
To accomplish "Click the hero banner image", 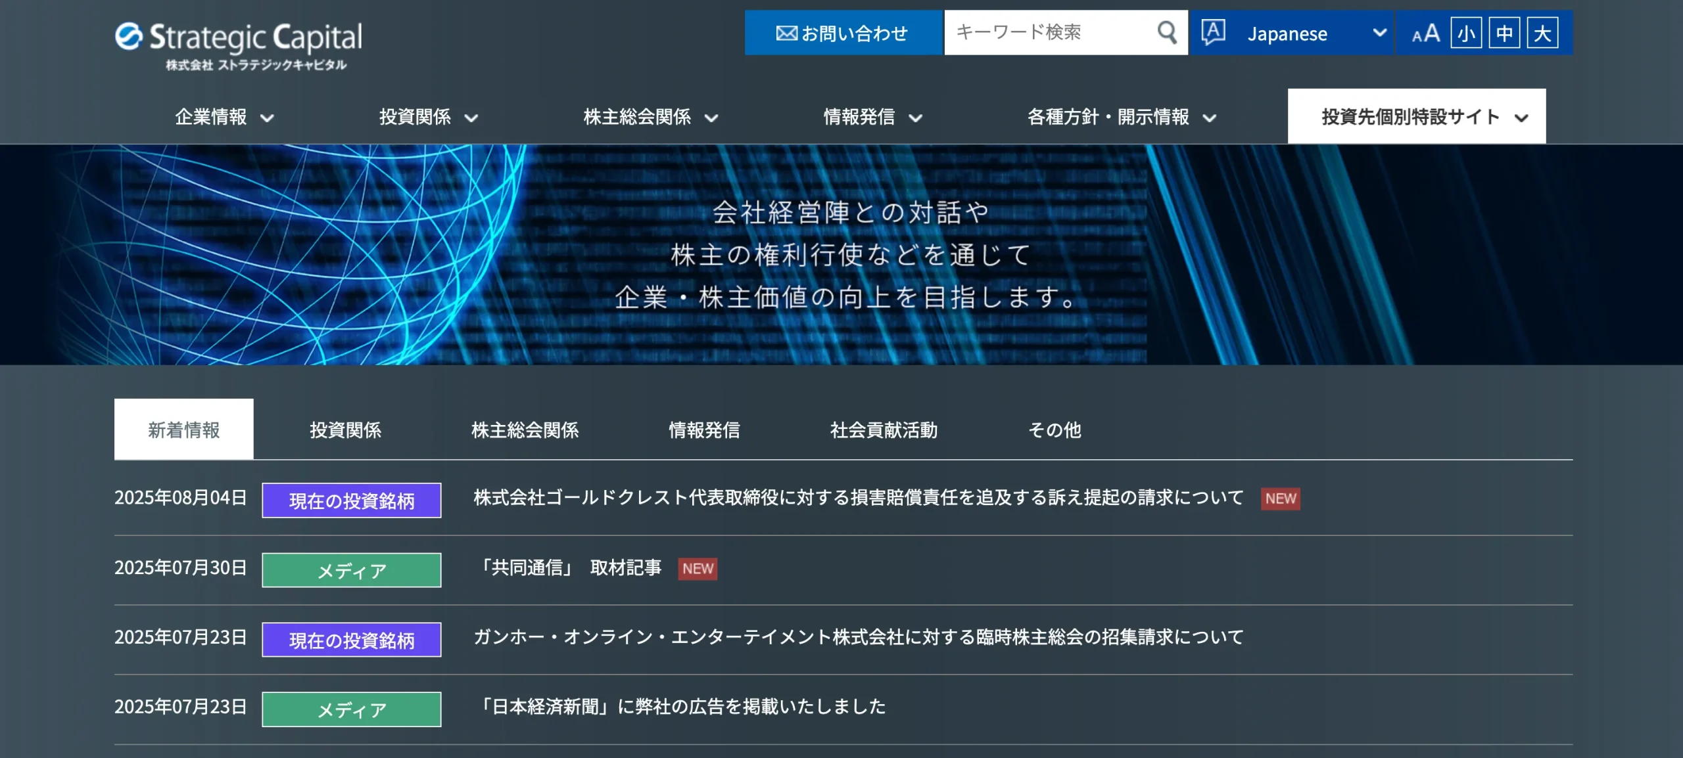I will [x=841, y=254].
